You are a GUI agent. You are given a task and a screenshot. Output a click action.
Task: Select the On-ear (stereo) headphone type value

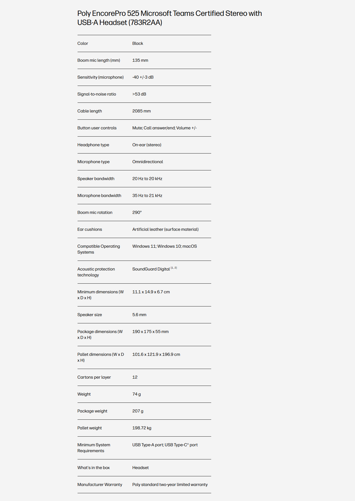click(x=147, y=145)
